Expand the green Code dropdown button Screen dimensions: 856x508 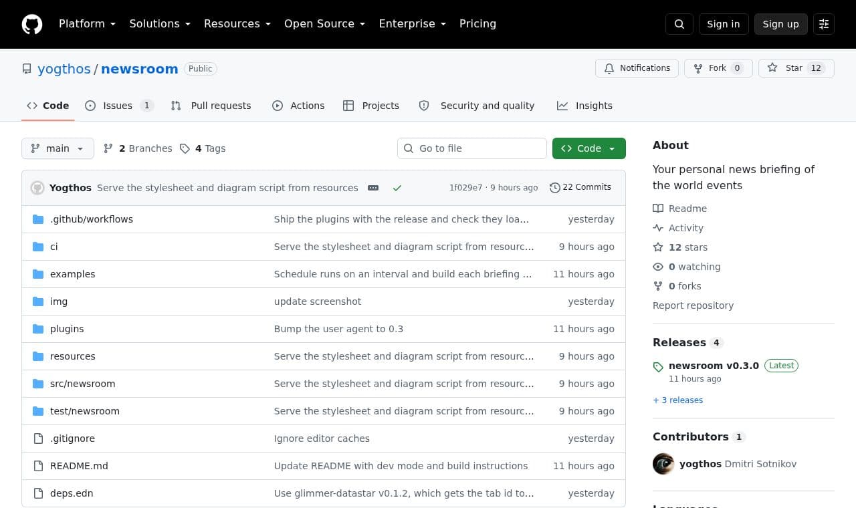tap(589, 148)
